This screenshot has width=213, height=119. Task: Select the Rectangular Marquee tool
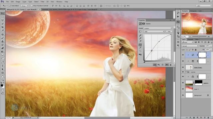(3, 17)
